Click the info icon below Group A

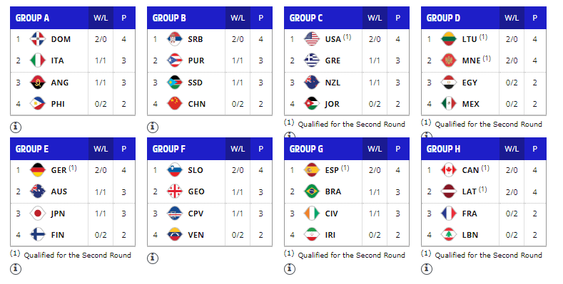tap(16, 127)
